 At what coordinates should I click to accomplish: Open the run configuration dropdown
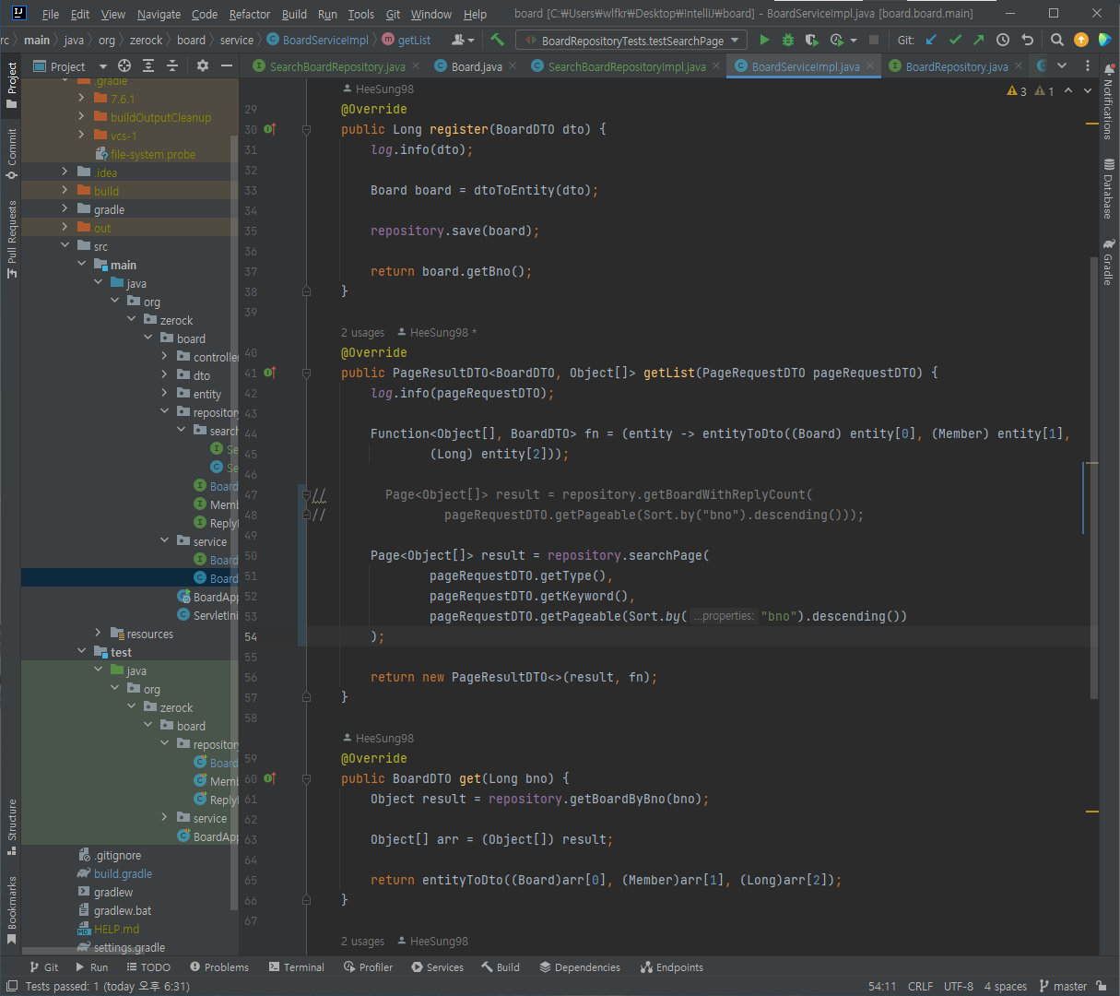click(631, 40)
